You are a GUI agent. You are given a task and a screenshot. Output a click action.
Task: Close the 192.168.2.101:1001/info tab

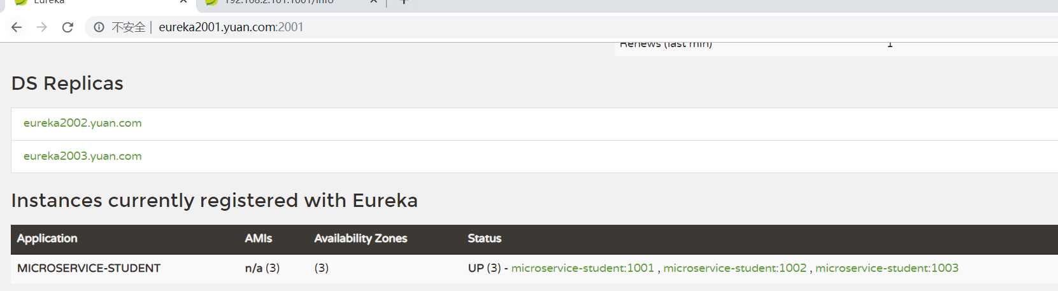point(374,2)
